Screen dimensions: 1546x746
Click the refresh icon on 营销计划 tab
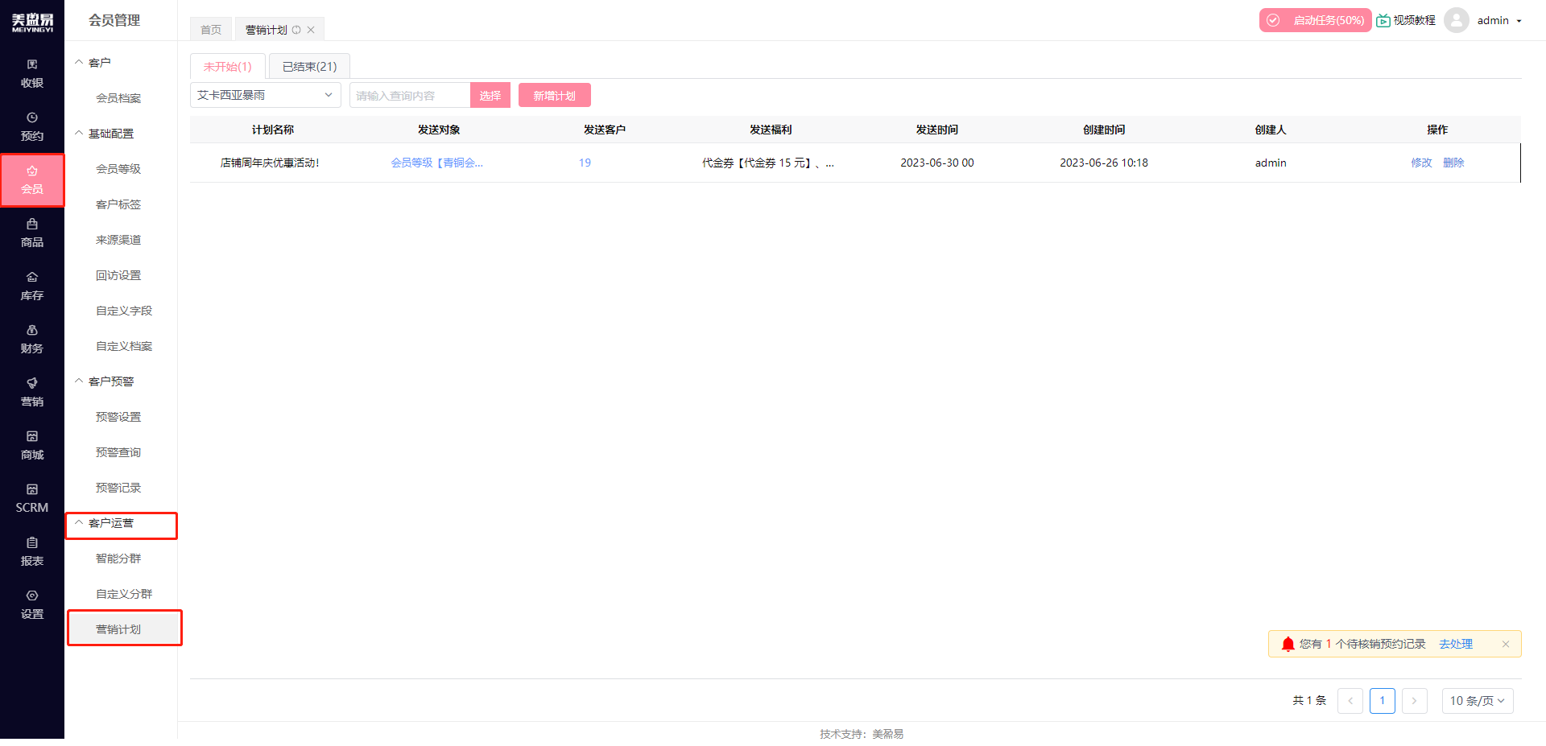point(296,30)
